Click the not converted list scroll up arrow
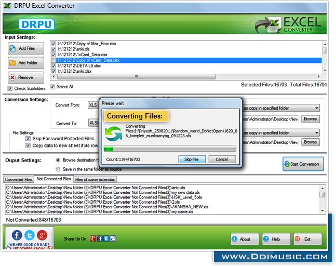Image resolution: width=336 pixels, height=266 pixels. coord(322,188)
